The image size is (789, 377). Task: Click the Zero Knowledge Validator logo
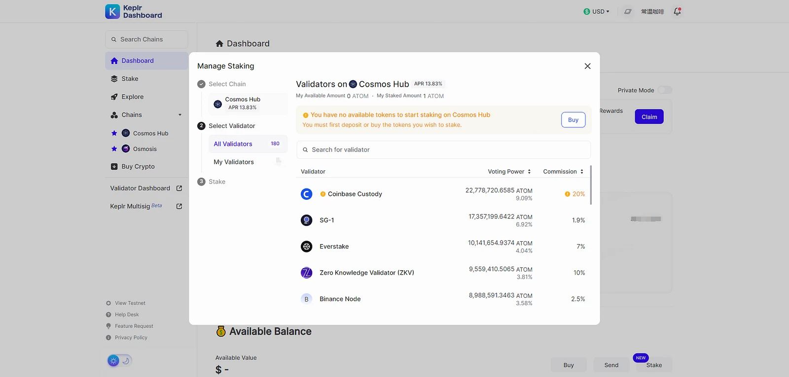(x=306, y=273)
